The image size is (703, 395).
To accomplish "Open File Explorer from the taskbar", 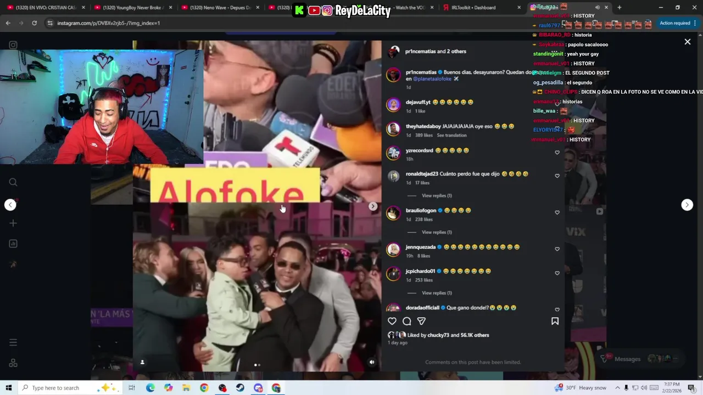I will click(x=186, y=388).
